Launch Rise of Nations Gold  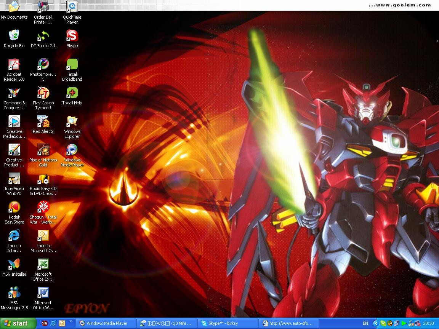(x=43, y=155)
